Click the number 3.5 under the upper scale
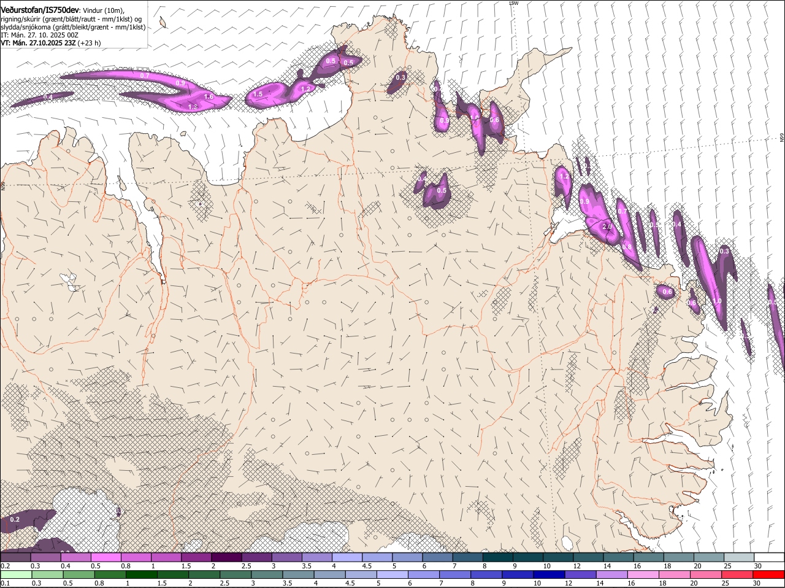This screenshot has width=785, height=588. (307, 566)
